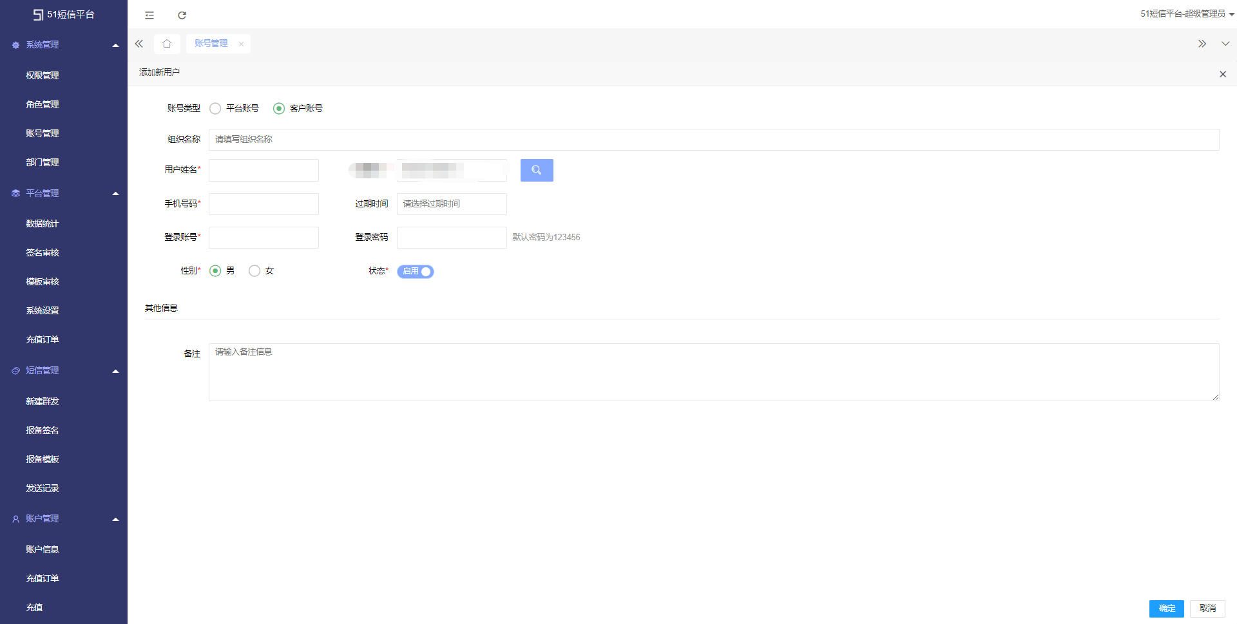The image size is (1237, 624).
Task: Open 充值订单 under 账户管理
Action: [x=43, y=578]
